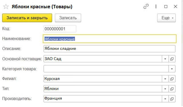Maximize the Яблоки красные window
The width and height of the screenshot is (183, 107).
pos(166,7)
